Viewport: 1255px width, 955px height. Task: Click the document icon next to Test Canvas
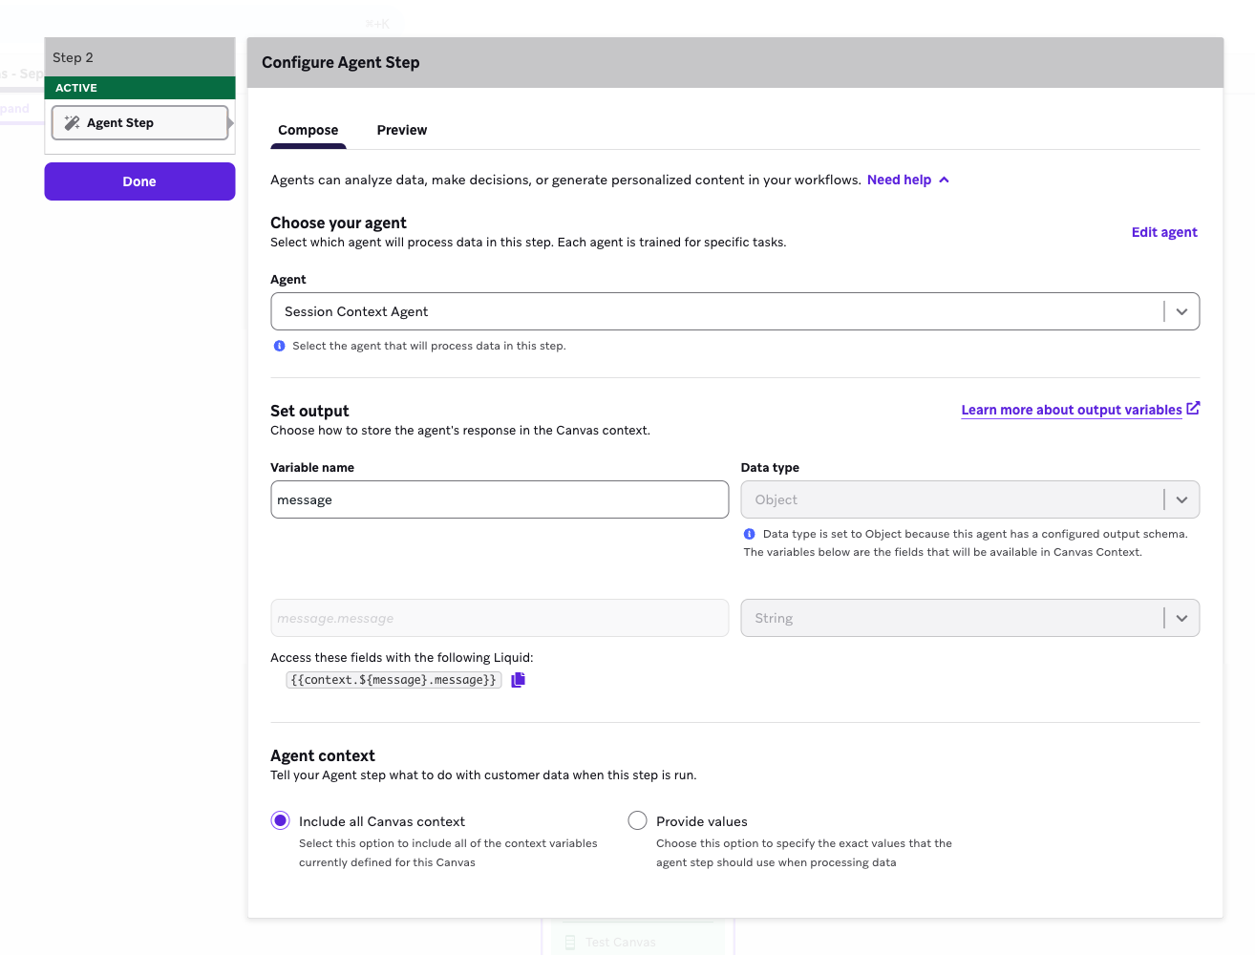[x=570, y=942]
